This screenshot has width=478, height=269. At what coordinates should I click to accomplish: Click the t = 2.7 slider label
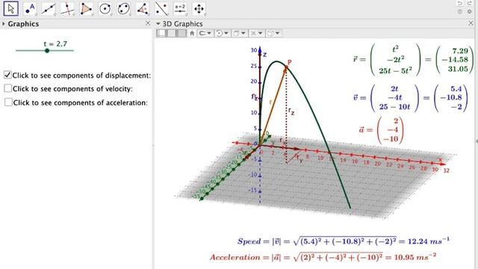pyautogui.click(x=55, y=44)
